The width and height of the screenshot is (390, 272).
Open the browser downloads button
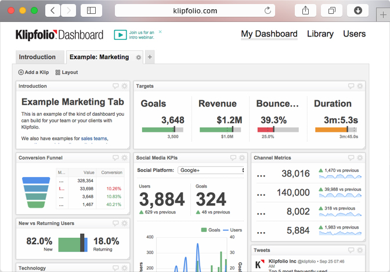point(358,10)
